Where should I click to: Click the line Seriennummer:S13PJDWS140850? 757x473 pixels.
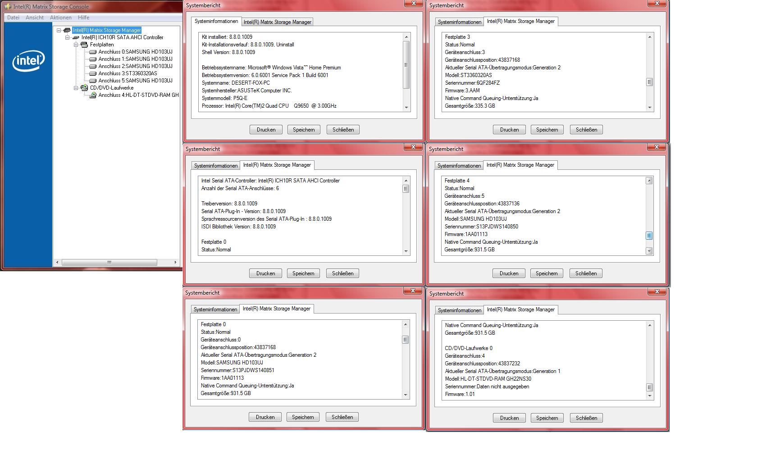pyautogui.click(x=481, y=227)
